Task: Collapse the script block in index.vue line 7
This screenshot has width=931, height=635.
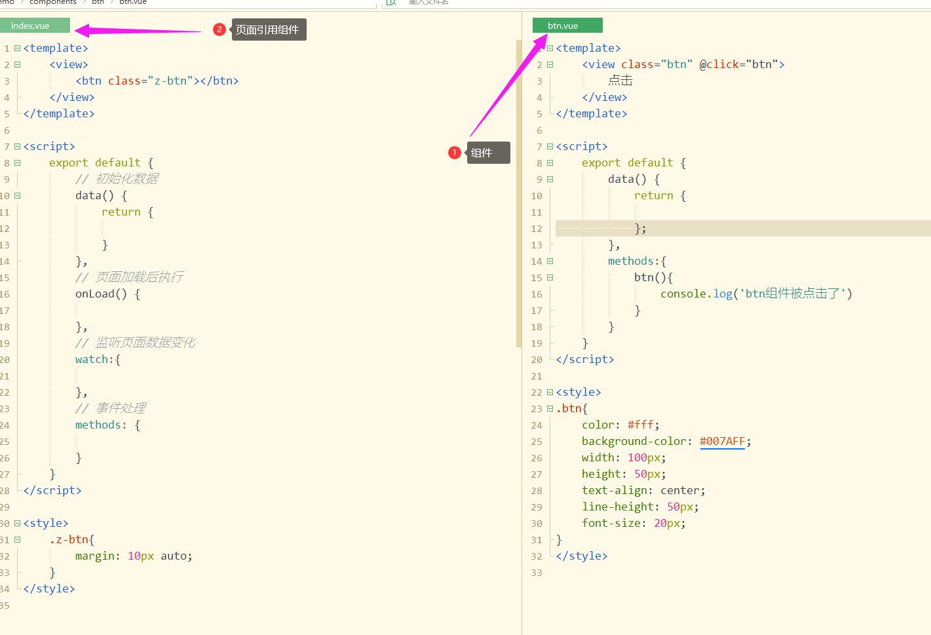Action: [x=17, y=146]
